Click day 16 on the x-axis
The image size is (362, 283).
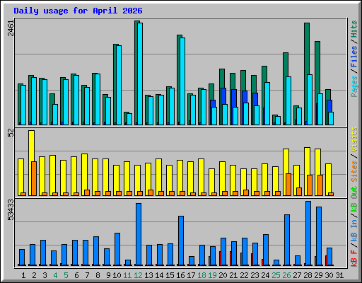coord(180,275)
